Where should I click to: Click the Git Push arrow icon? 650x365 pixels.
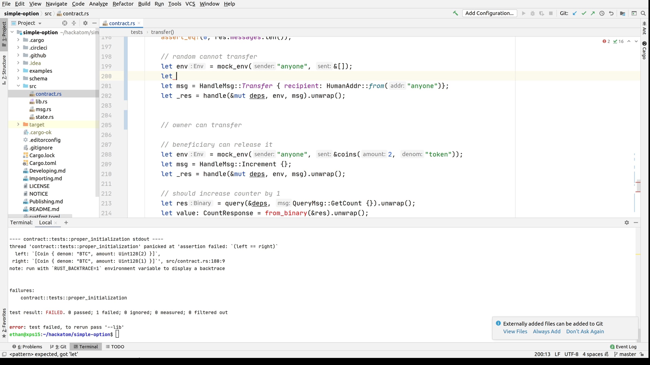[593, 13]
